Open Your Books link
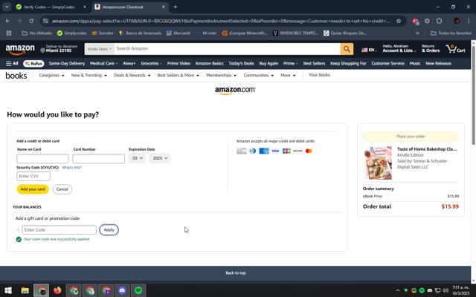This screenshot has height=297, width=476. (x=319, y=75)
